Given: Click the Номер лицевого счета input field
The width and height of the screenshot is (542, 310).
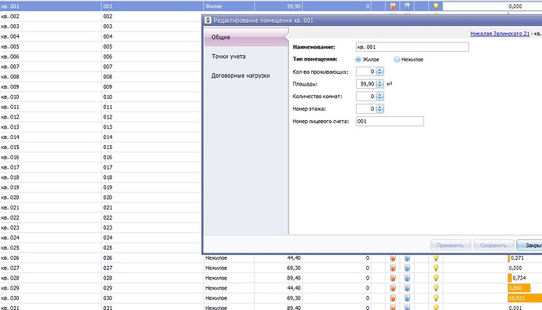Looking at the screenshot, I should 390,121.
